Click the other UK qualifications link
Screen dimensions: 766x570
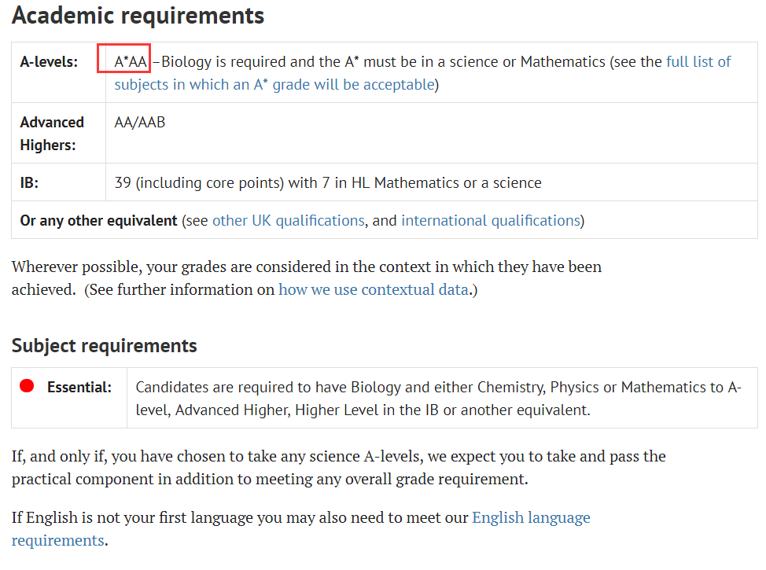coord(288,221)
